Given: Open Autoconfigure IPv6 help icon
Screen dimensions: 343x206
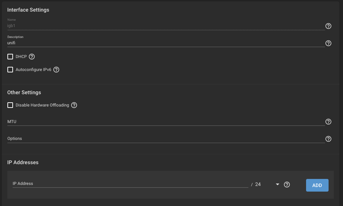Looking at the screenshot, I should [x=56, y=70].
